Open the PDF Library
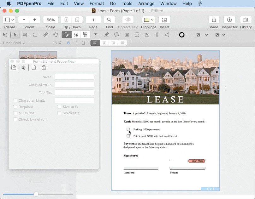Screen dimensions: 255x199 coord(246,20)
